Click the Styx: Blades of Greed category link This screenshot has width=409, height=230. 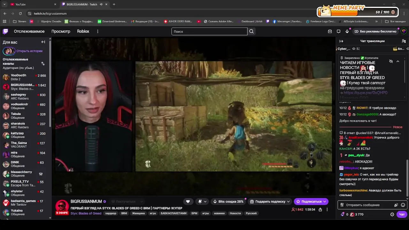coord(86,213)
